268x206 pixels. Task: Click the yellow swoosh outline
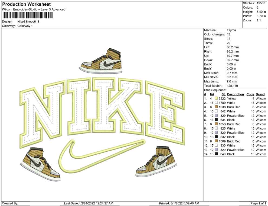pyautogui.click(x=102, y=156)
